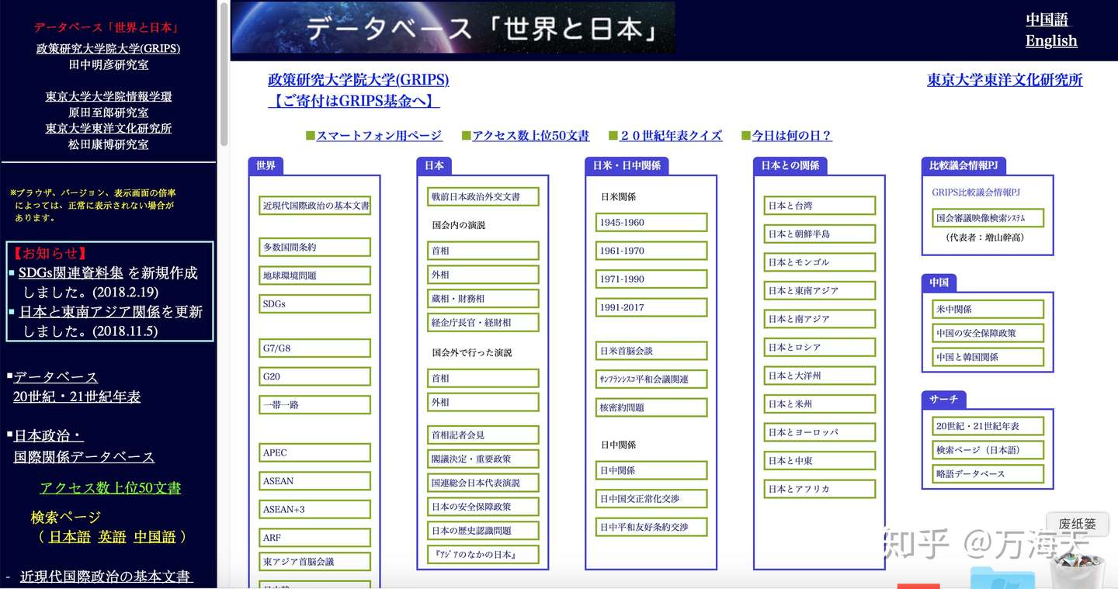Open 東京大学東洋文化研究所 link at top right
Image resolution: width=1118 pixels, height=589 pixels.
(x=1005, y=79)
